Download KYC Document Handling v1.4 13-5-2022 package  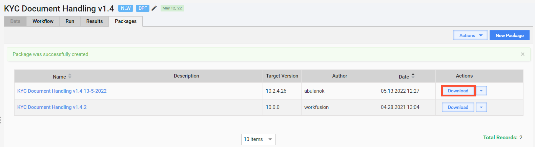point(458,91)
